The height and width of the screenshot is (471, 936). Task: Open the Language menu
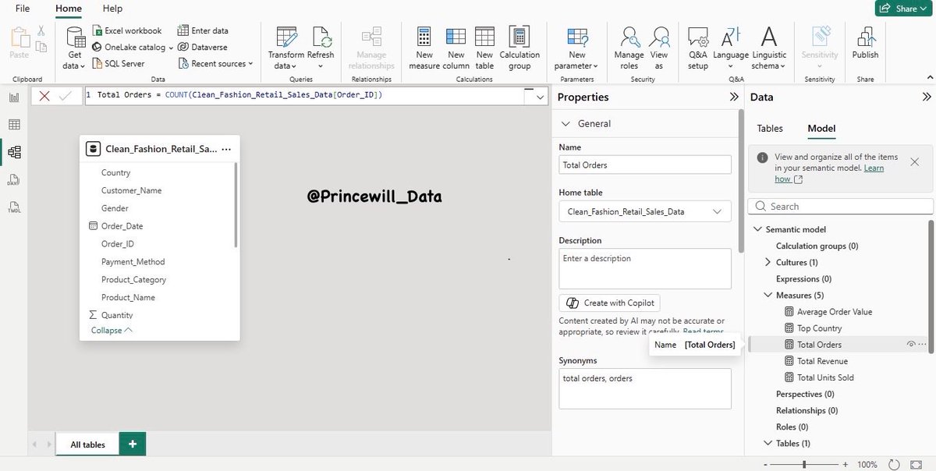(x=731, y=48)
